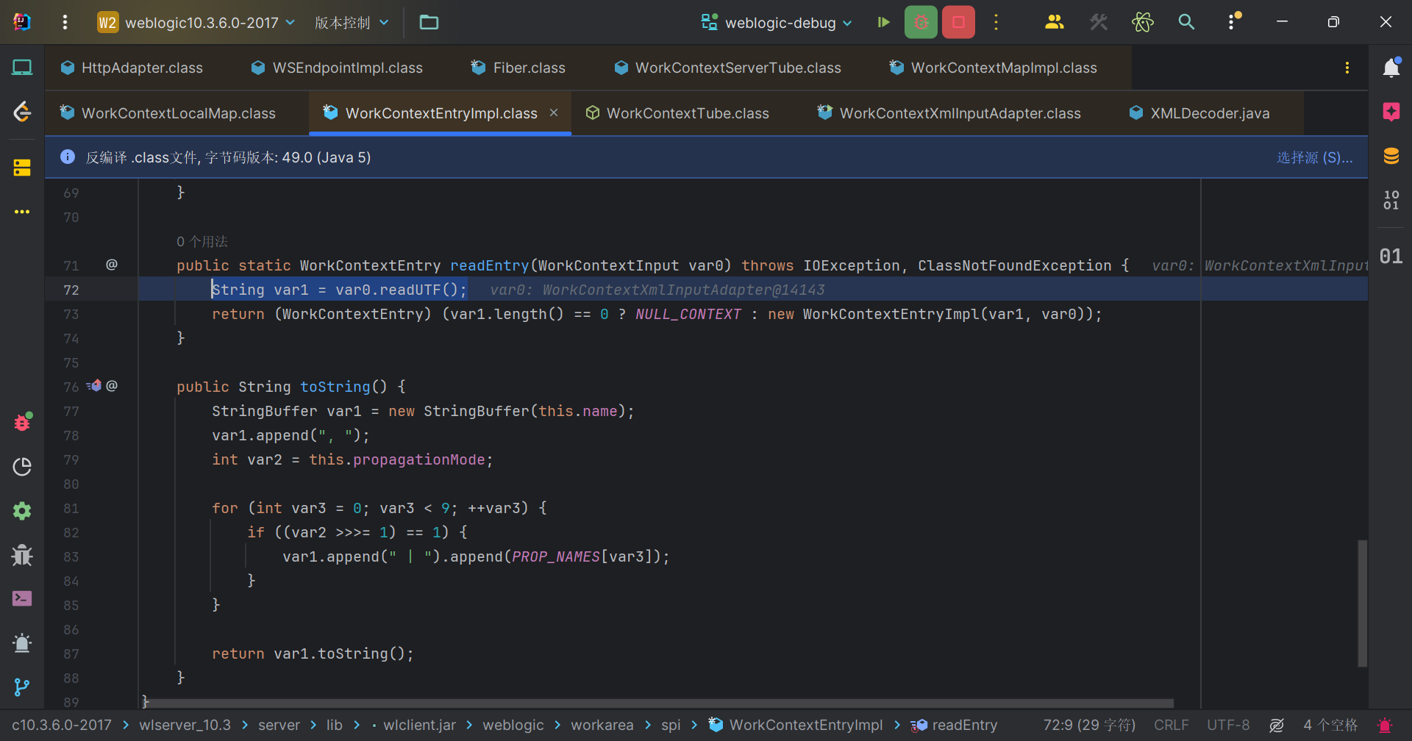Switch to WorkContextServerTube.class tab
The width and height of the screenshot is (1412, 741).
coord(728,68)
